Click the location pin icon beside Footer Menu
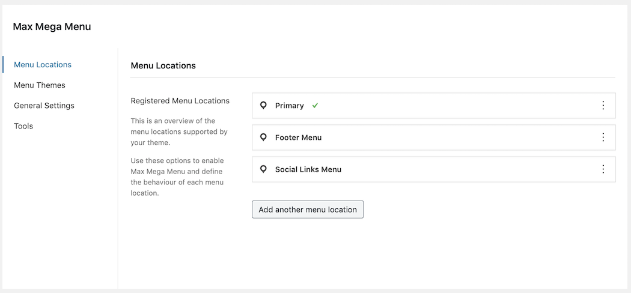The width and height of the screenshot is (631, 293). tap(263, 137)
